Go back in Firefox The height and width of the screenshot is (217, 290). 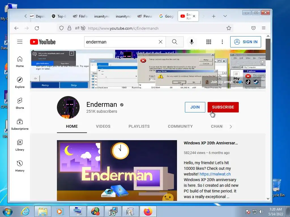click(x=16, y=28)
